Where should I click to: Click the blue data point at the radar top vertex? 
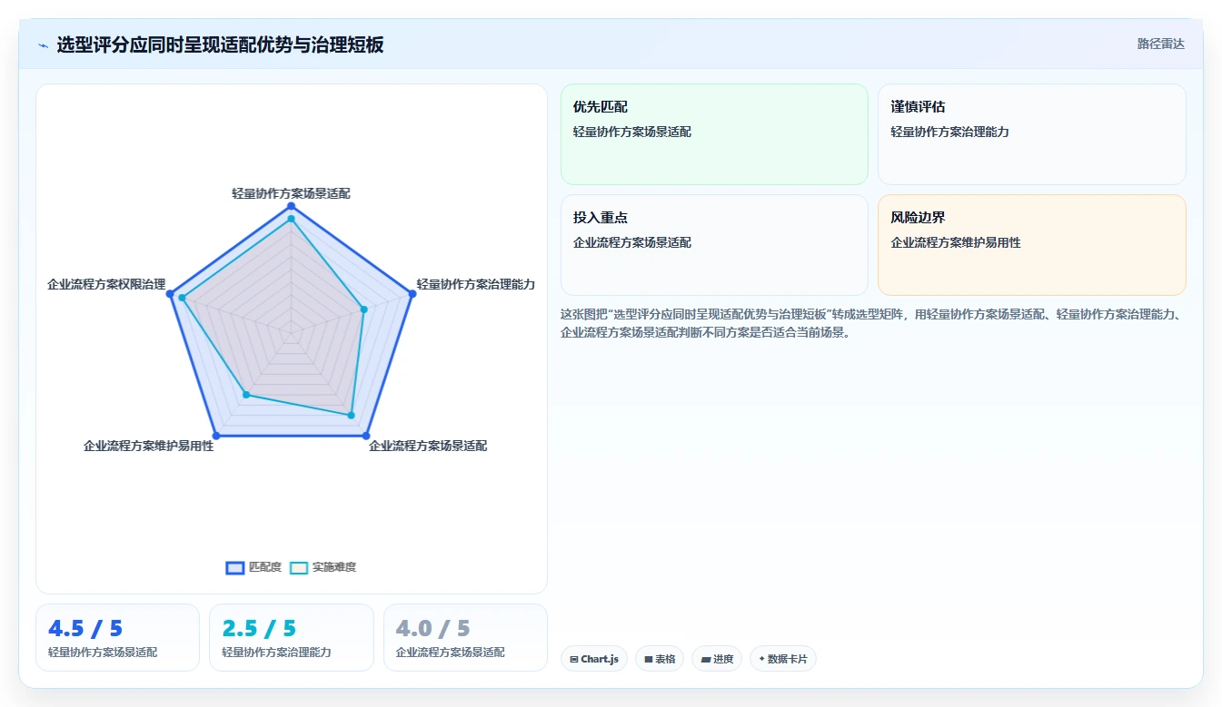[x=292, y=206]
